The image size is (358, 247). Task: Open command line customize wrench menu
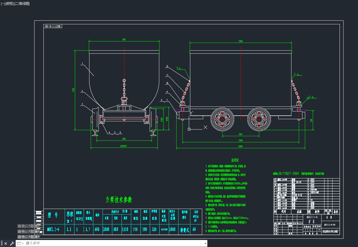pos(12,243)
